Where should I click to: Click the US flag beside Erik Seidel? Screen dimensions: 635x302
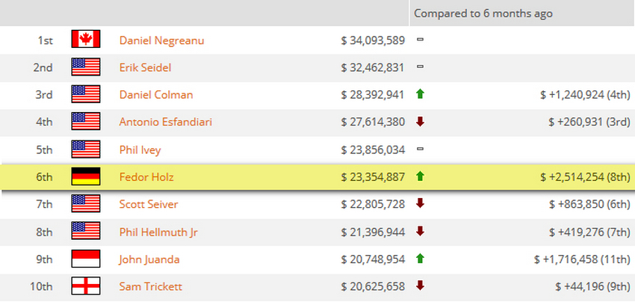coord(86,67)
